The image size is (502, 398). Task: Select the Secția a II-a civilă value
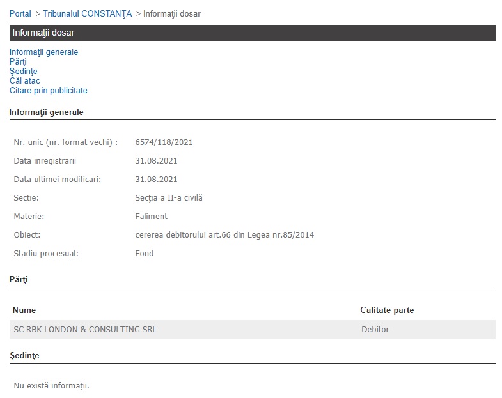click(x=169, y=198)
